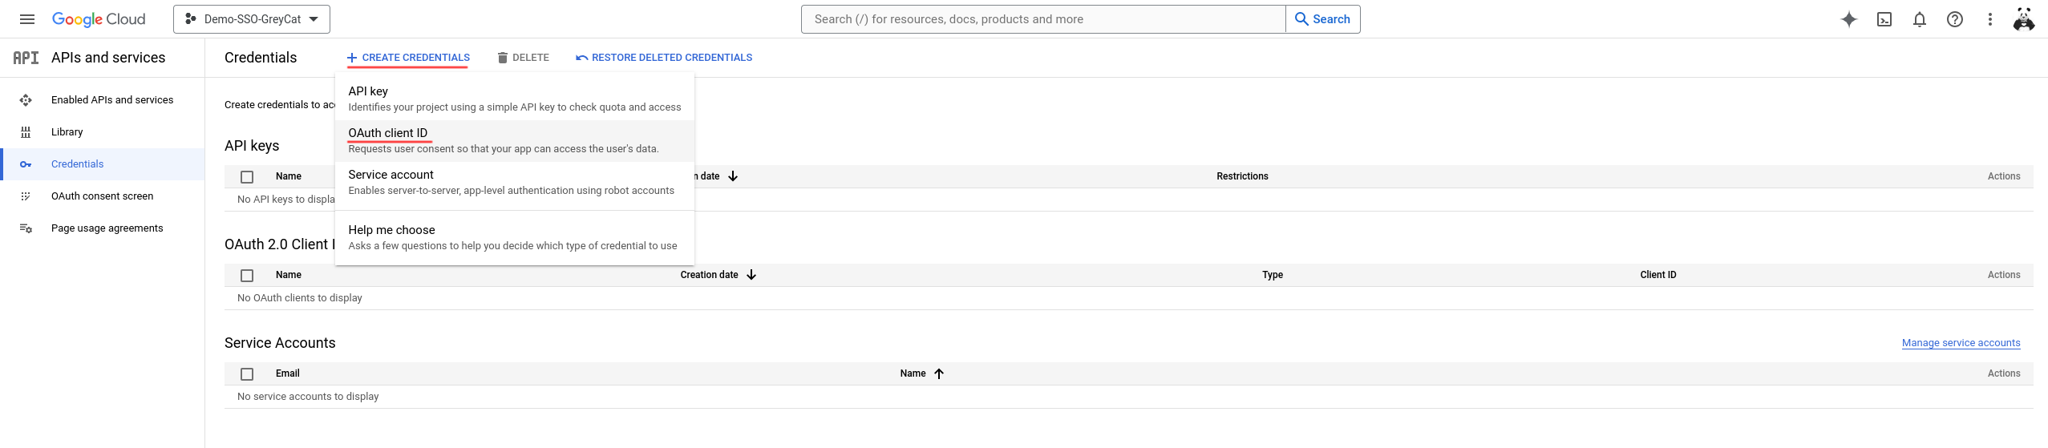This screenshot has width=2048, height=448.
Task: Click the Type column header
Action: tap(1273, 275)
